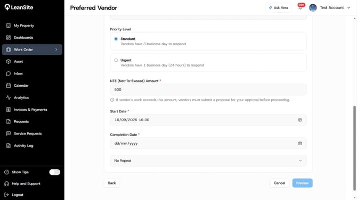Click the LeanSite logo
Screen dimensions: 357x200
click(19, 7)
